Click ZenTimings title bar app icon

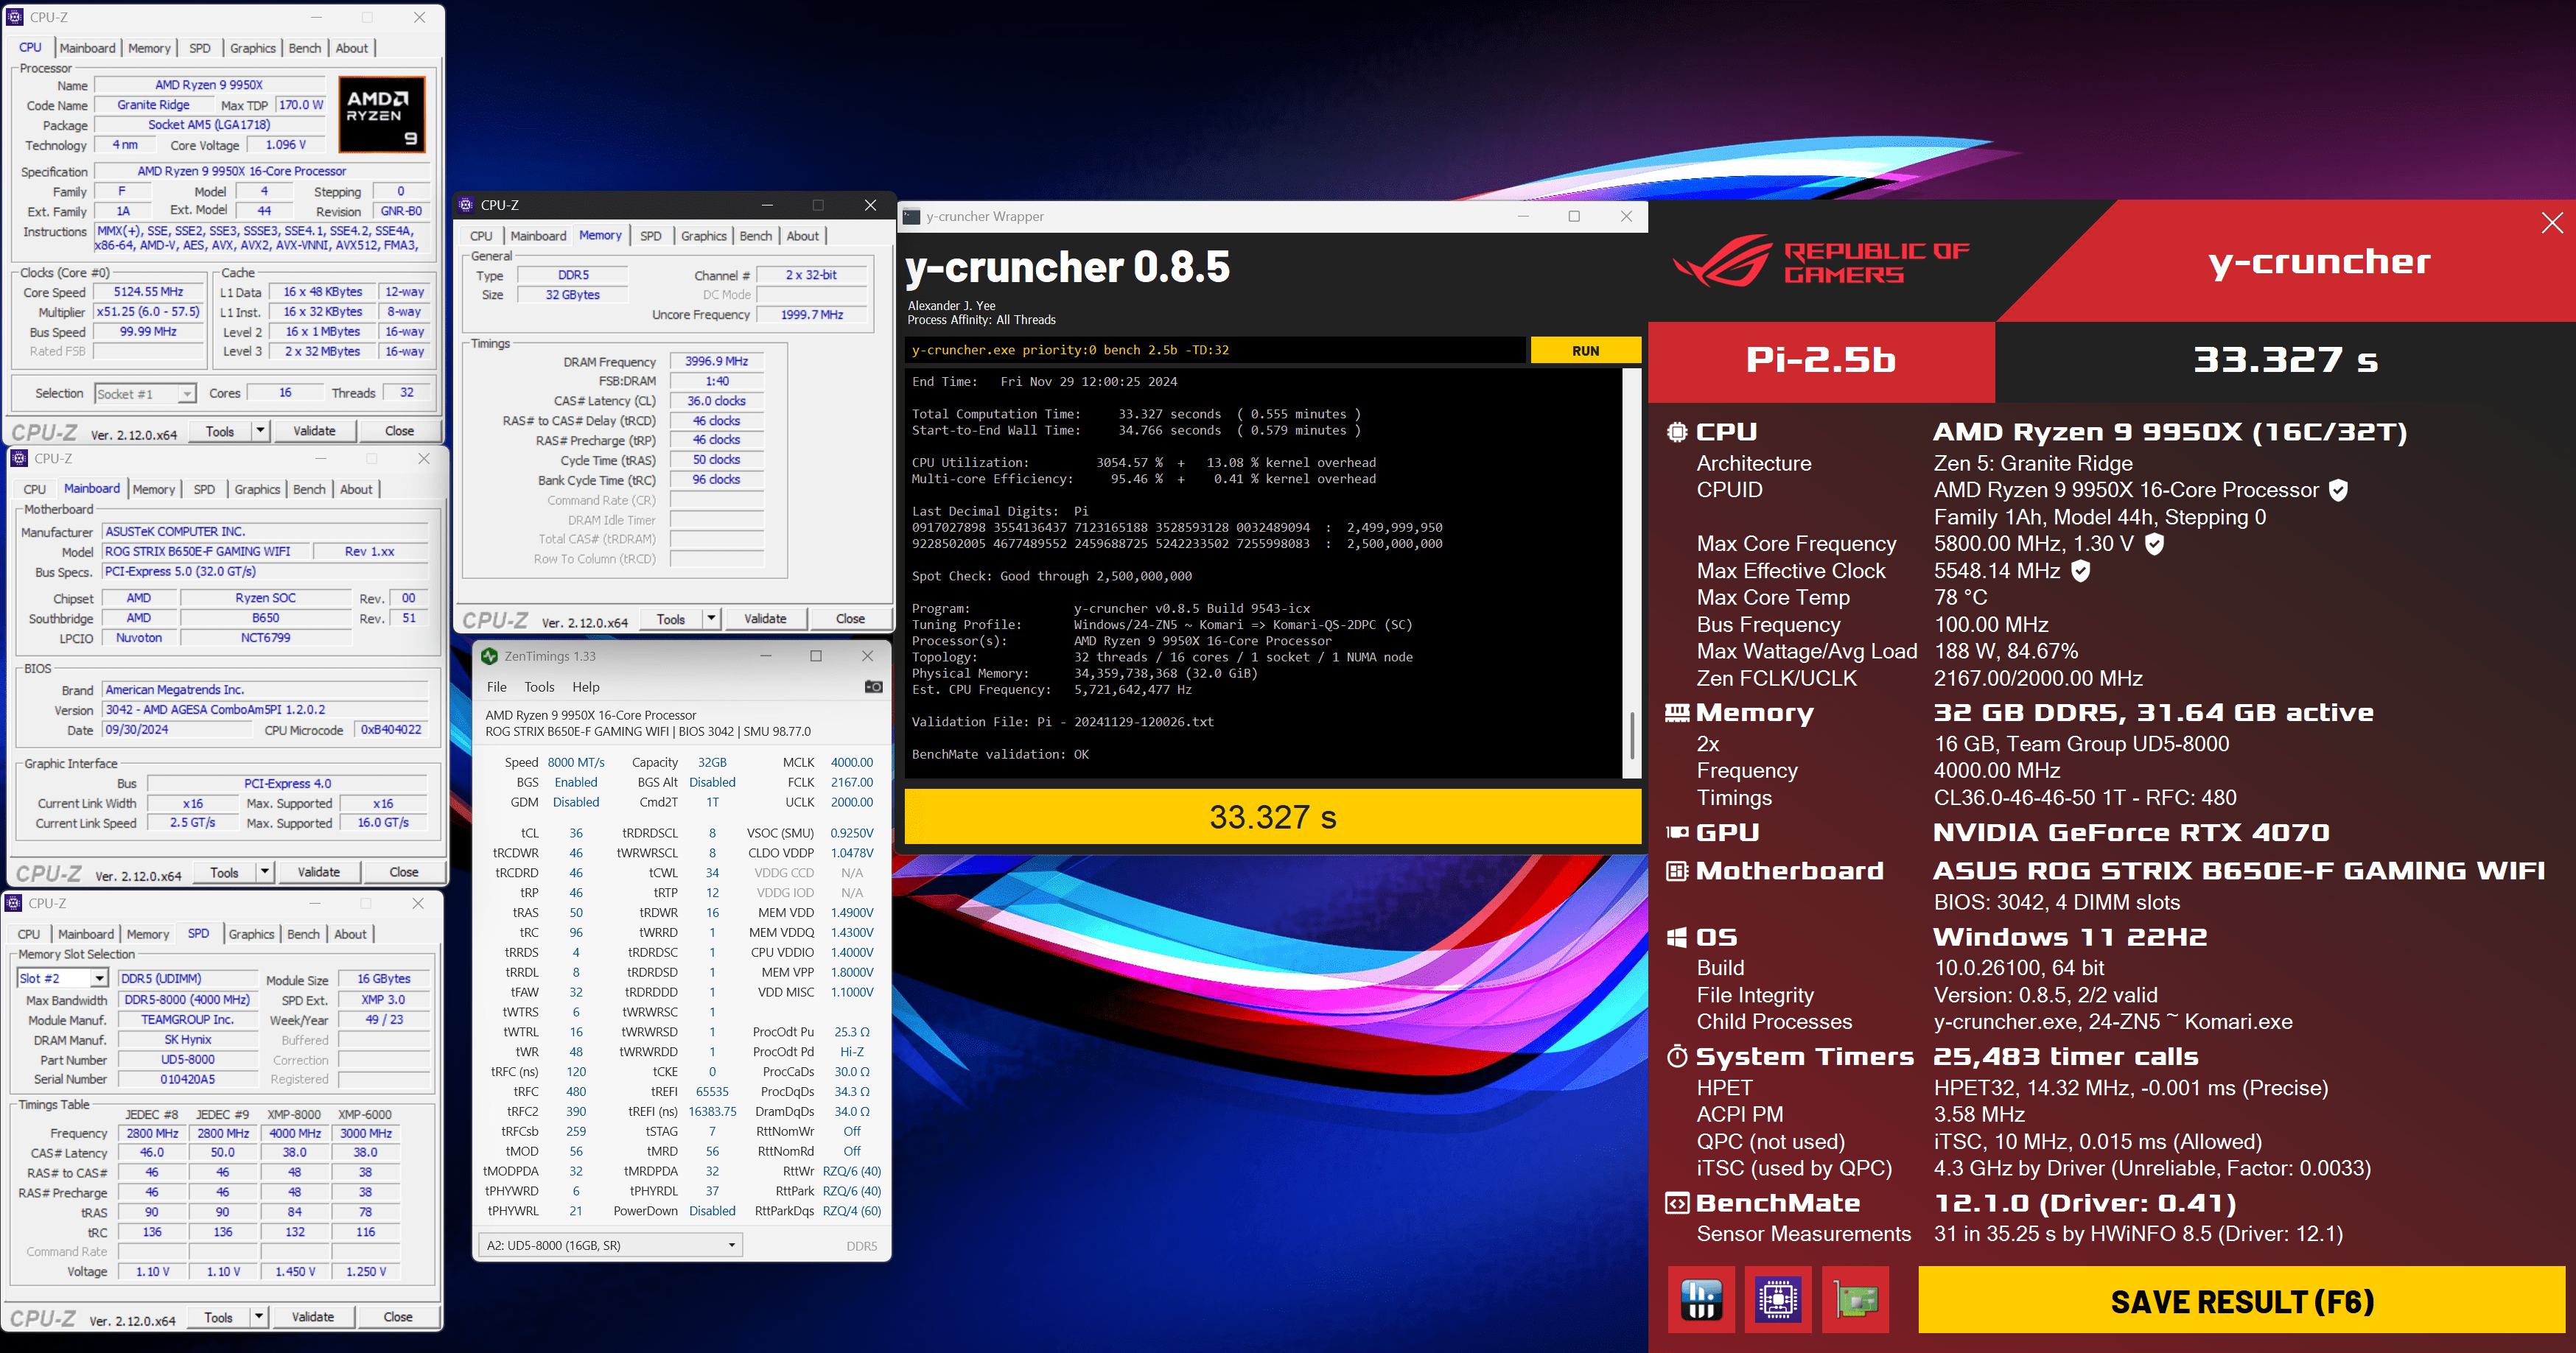pyautogui.click(x=489, y=656)
